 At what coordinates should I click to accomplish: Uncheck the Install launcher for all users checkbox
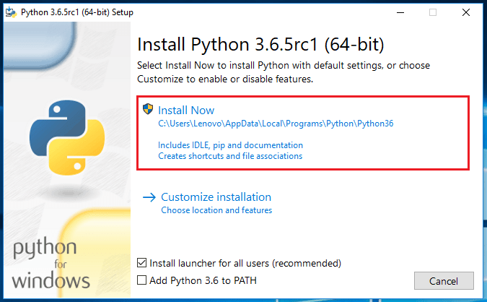coord(142,263)
